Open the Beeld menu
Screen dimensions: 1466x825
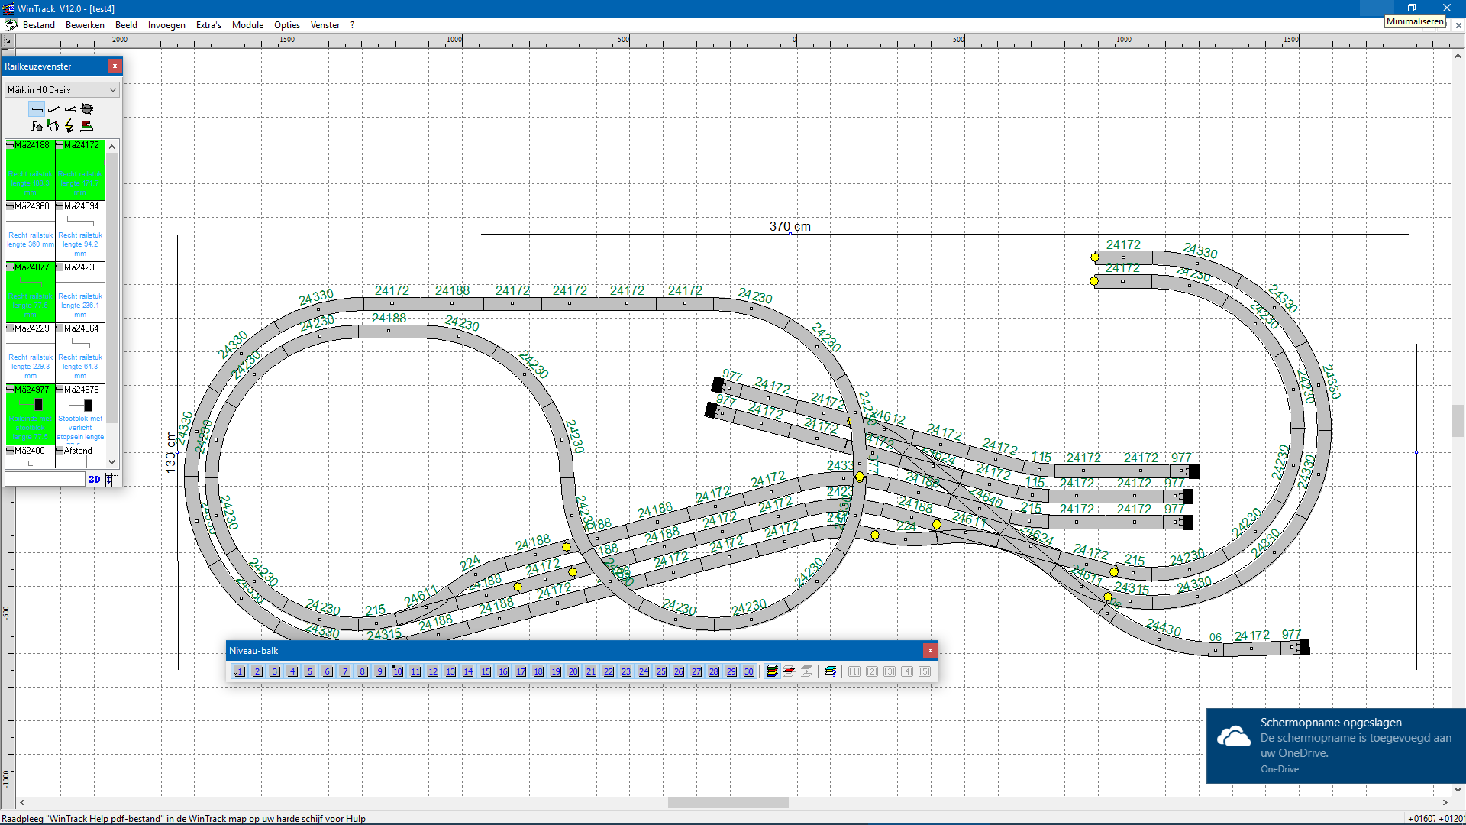126,25
